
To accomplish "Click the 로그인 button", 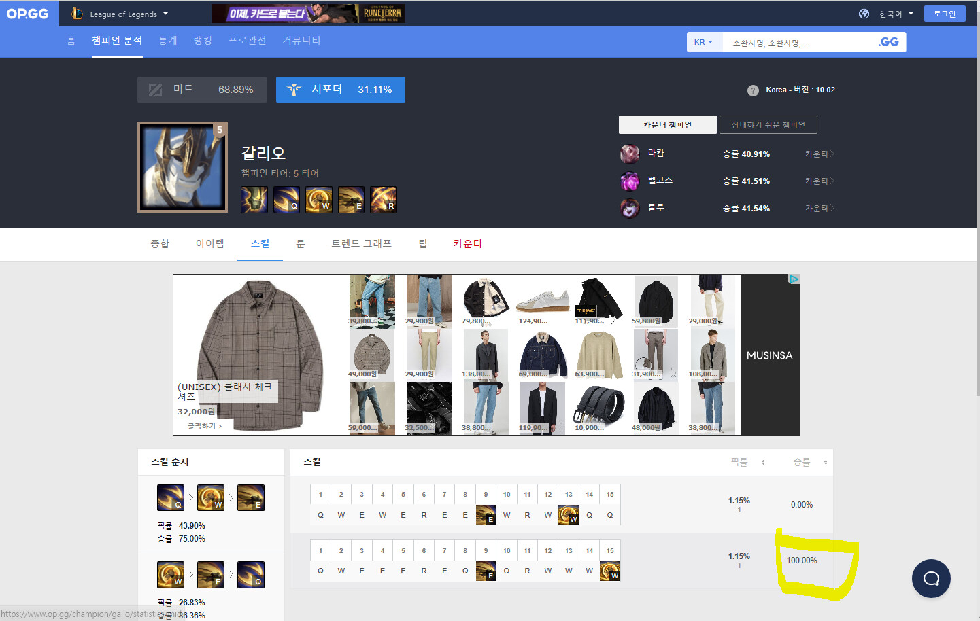I will [x=944, y=14].
